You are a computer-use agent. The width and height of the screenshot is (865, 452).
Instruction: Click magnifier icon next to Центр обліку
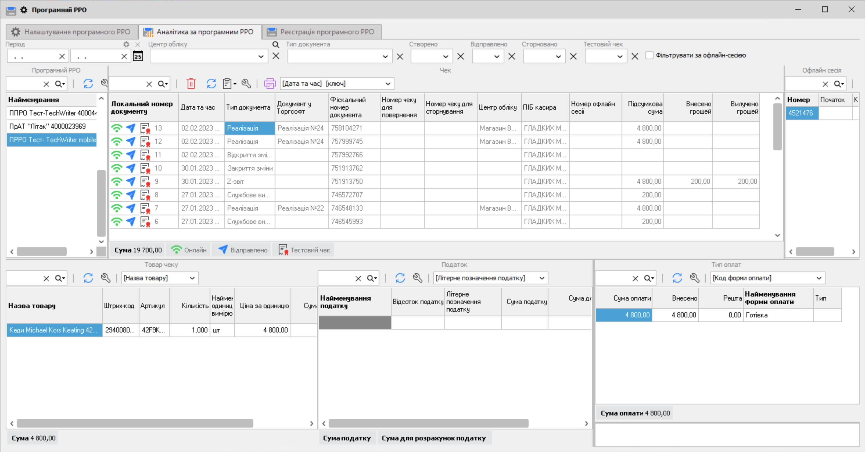coord(275,44)
